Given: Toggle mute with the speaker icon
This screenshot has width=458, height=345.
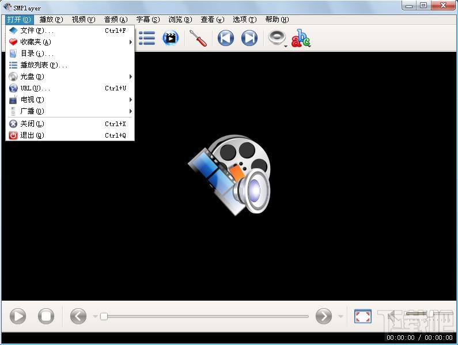Looking at the screenshot, I should pyautogui.click(x=391, y=316).
